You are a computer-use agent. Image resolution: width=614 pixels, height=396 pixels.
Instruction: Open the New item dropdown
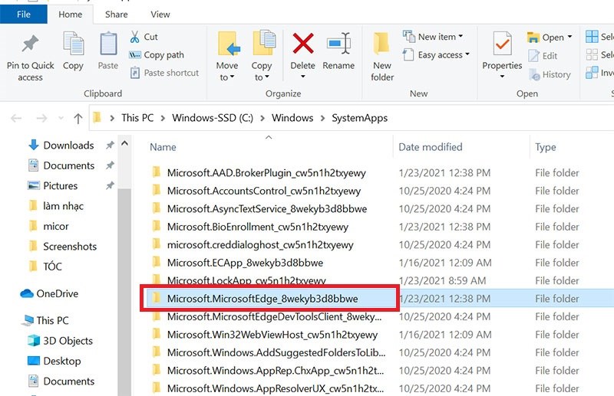pos(433,37)
